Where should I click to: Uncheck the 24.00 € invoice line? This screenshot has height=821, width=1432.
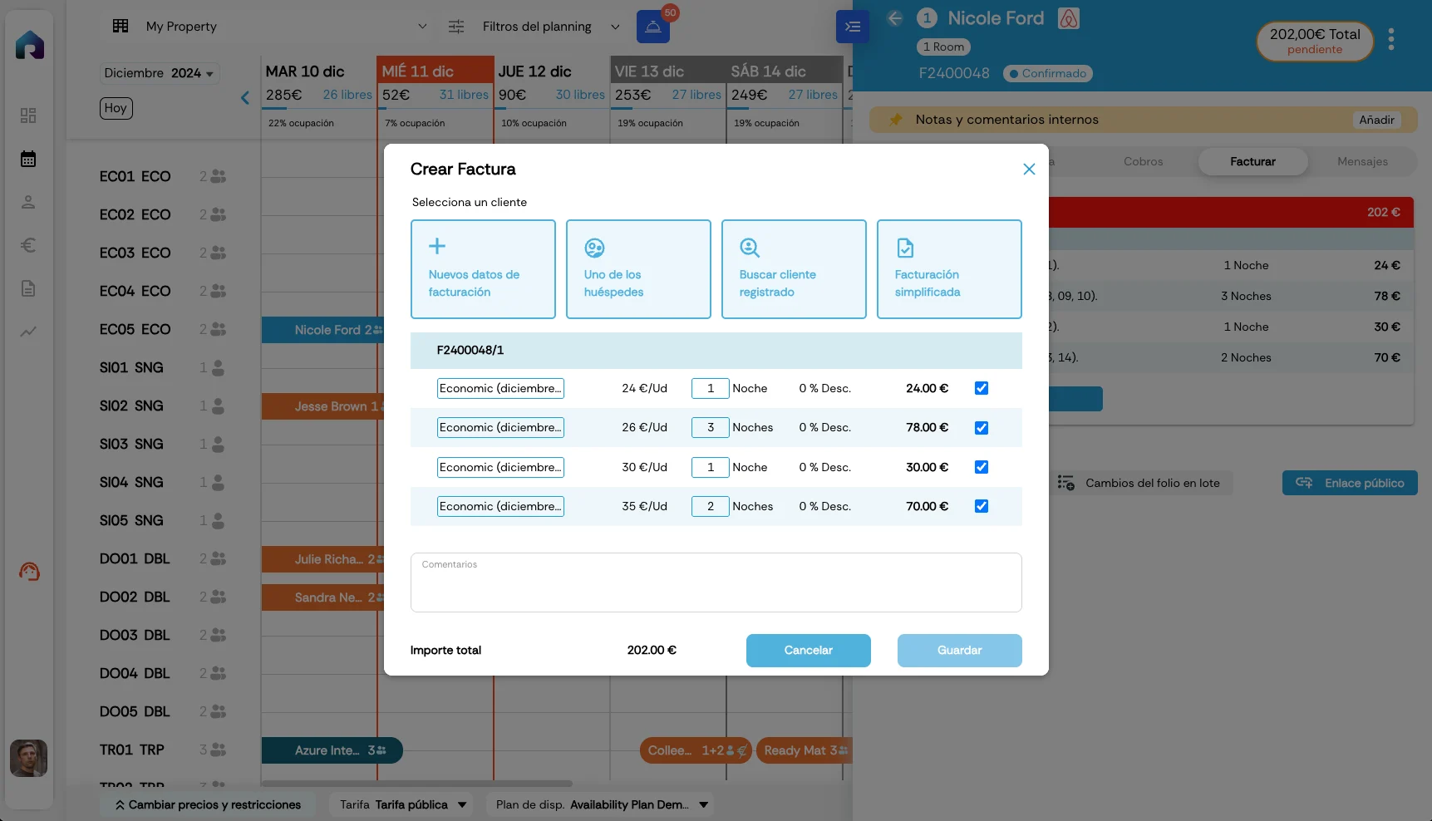982,388
